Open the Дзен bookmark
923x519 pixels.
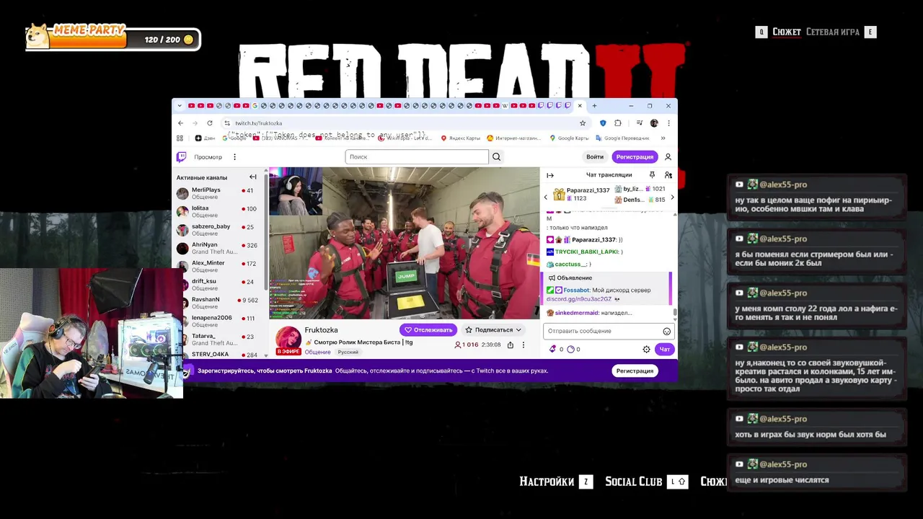[205, 138]
